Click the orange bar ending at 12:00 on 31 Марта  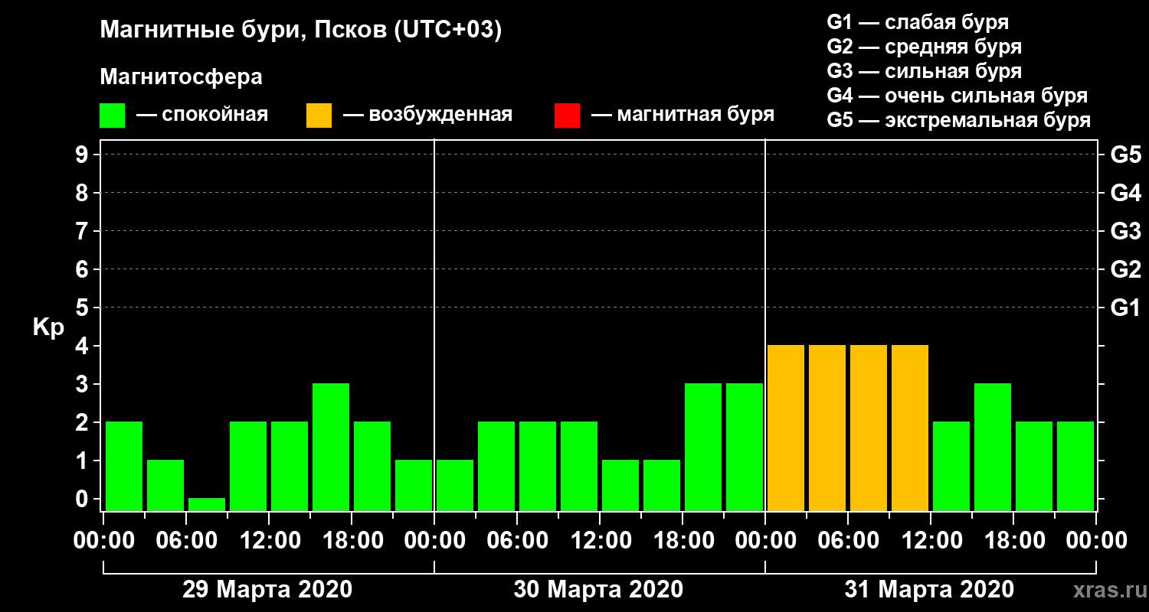click(910, 428)
